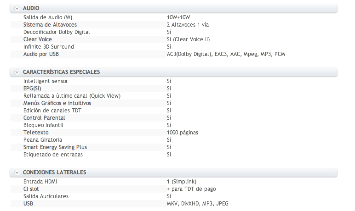
Task: Select Rellamada a último canal (Quick View)
Action: 72,96
